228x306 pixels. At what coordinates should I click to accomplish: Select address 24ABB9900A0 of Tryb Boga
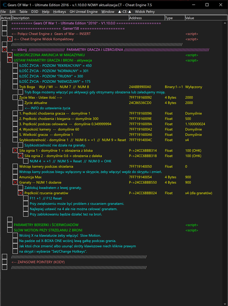click(x=140, y=87)
